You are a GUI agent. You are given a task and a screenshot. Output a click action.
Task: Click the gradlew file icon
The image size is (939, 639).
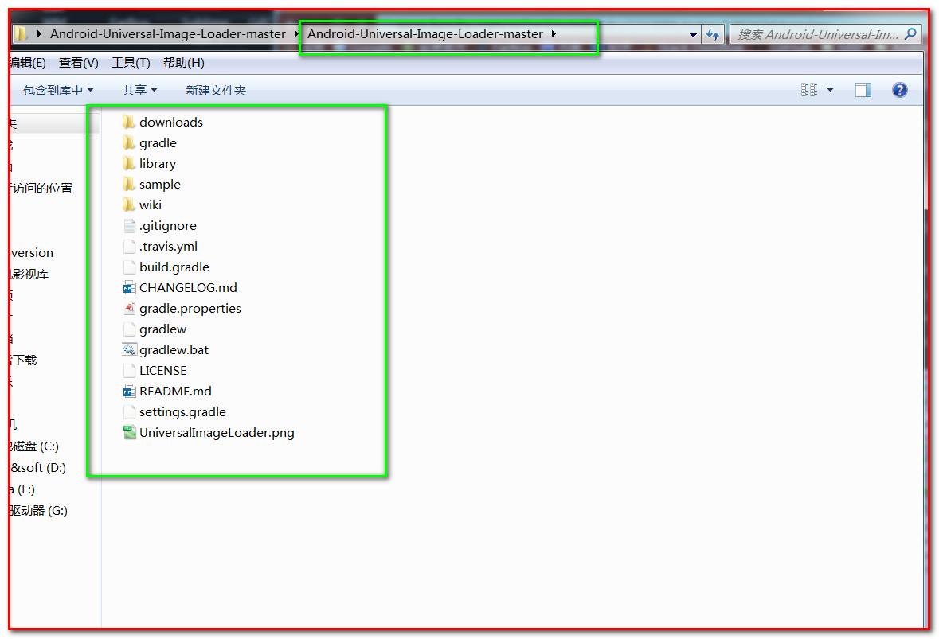(x=129, y=329)
